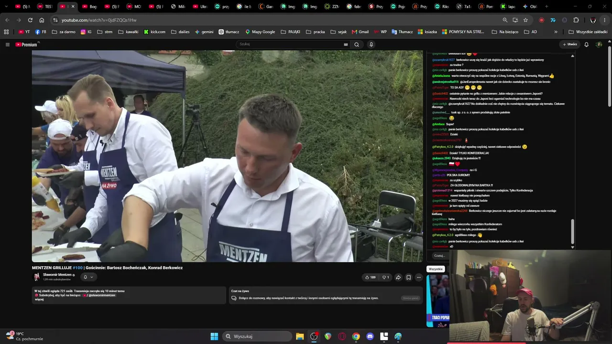612x344 pixels.
Task: Show more bookmarks with double chevron
Action: [556, 32]
